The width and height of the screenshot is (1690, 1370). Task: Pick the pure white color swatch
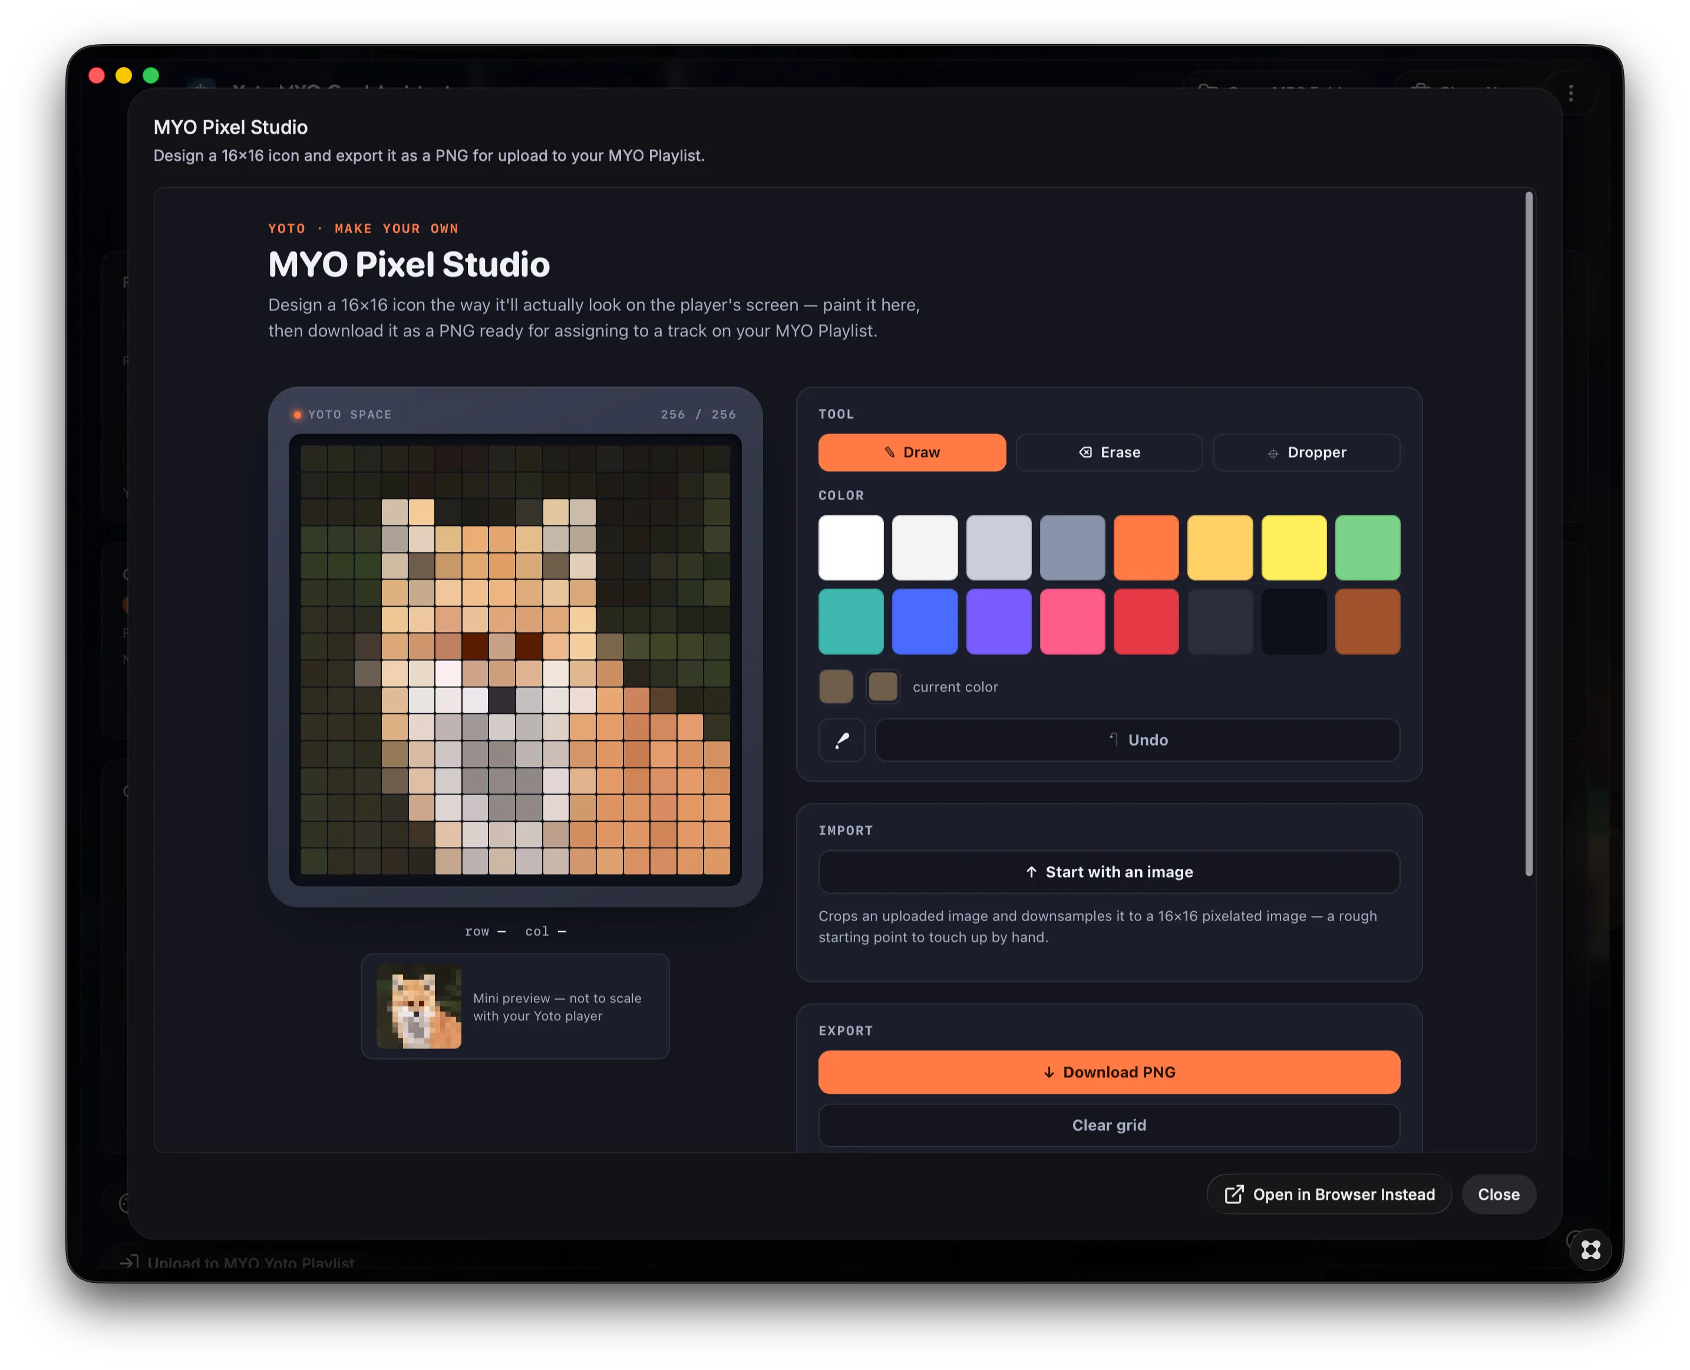(x=851, y=547)
